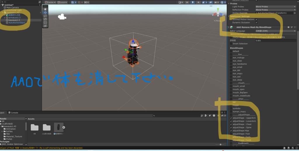The width and height of the screenshot is (299, 151).
Task: Open draw mode shading dropdown
Action: 180,2
